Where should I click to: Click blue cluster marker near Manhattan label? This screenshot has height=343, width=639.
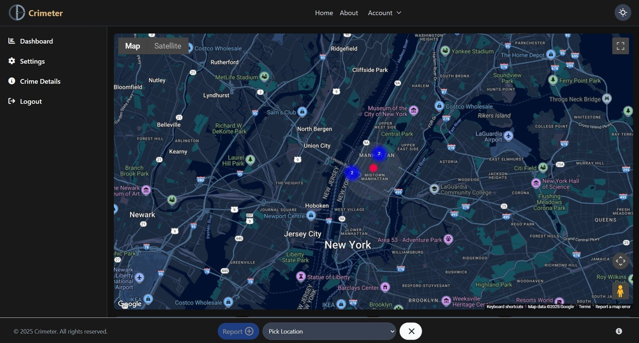pos(379,154)
